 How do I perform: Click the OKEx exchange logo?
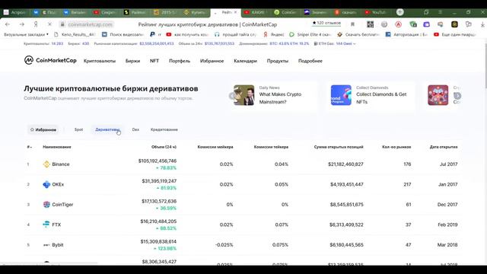click(46, 184)
